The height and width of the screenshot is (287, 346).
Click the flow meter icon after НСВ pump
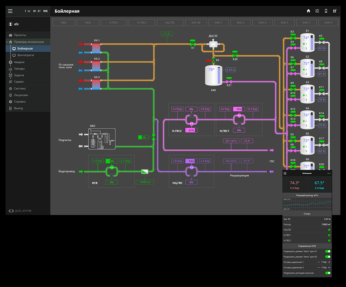[x=145, y=171]
